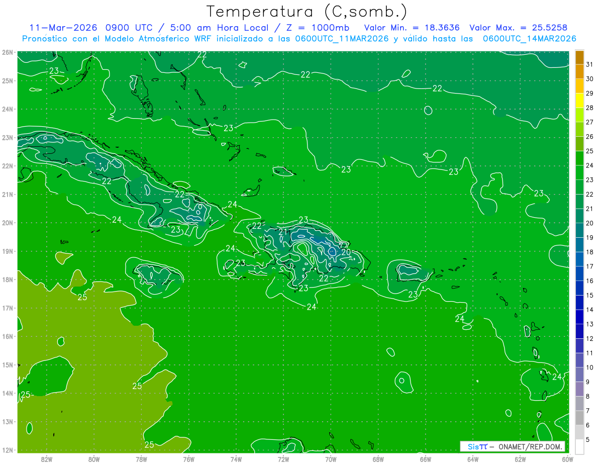Click the 78W longitude axis label
Viewport: 603px width, 466px height.
(x=141, y=458)
